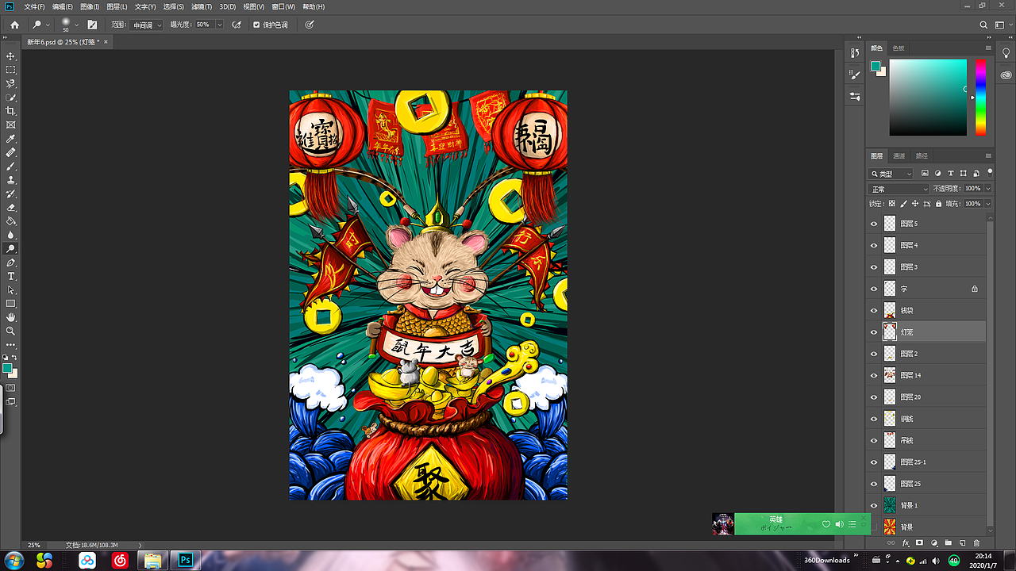The image size is (1016, 571).
Task: Open the 文件(F) menu
Action: (x=34, y=6)
